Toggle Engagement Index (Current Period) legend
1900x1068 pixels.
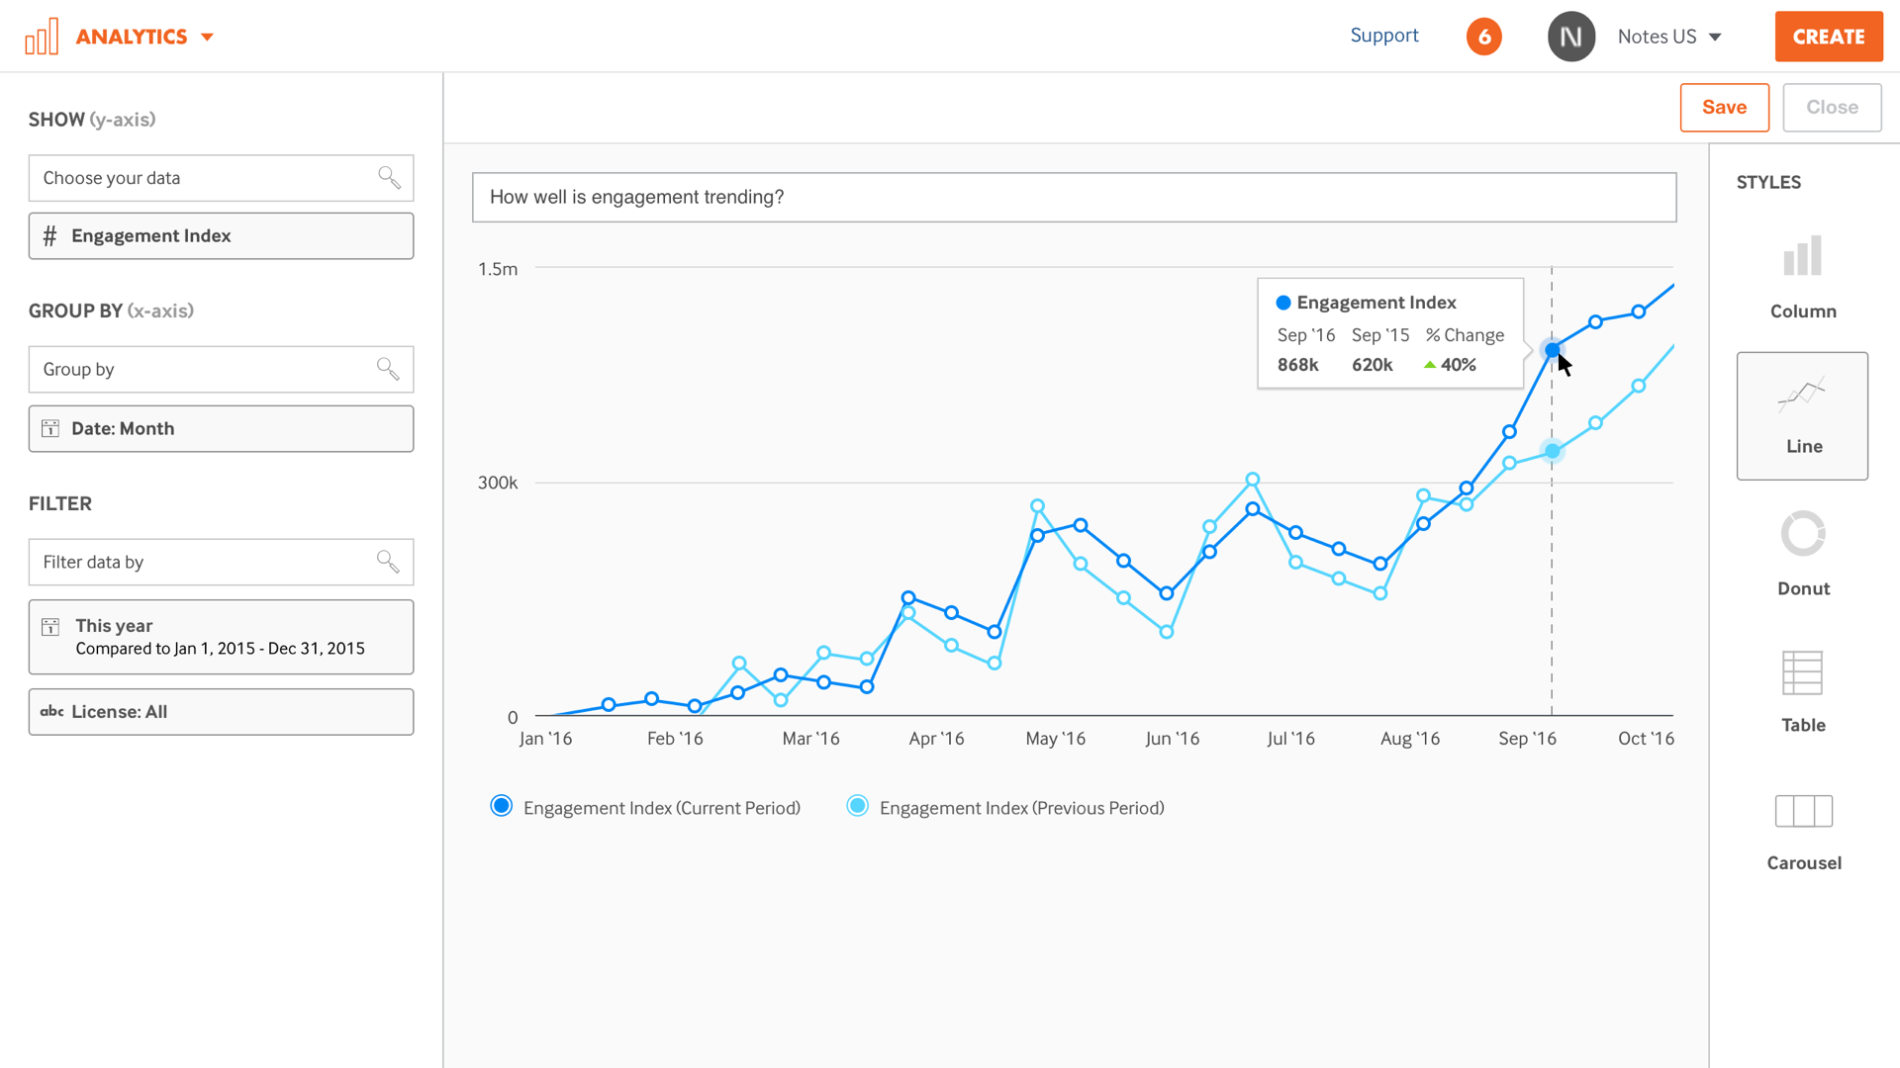tap(645, 807)
